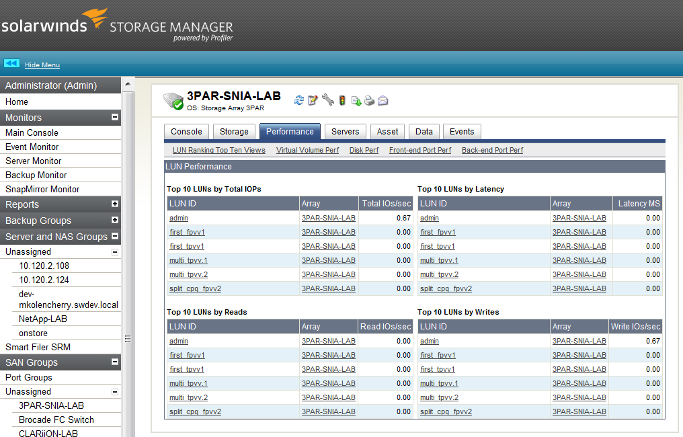Click the storage array status icon with the checkmark

(x=173, y=101)
